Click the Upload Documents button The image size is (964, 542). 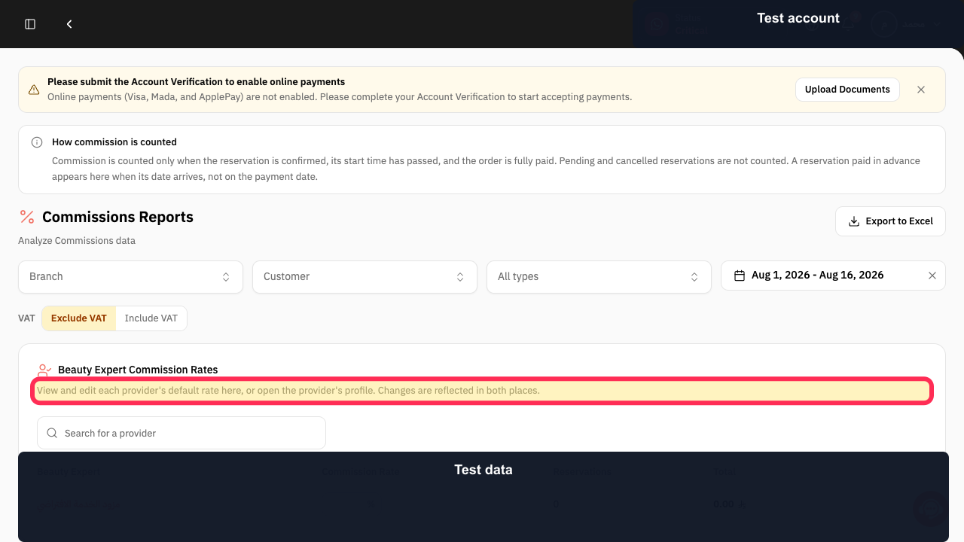coord(847,90)
